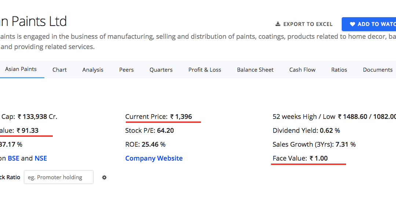Open the Profit & Loss tab
Image resolution: width=396 pixels, height=199 pixels.
(205, 70)
